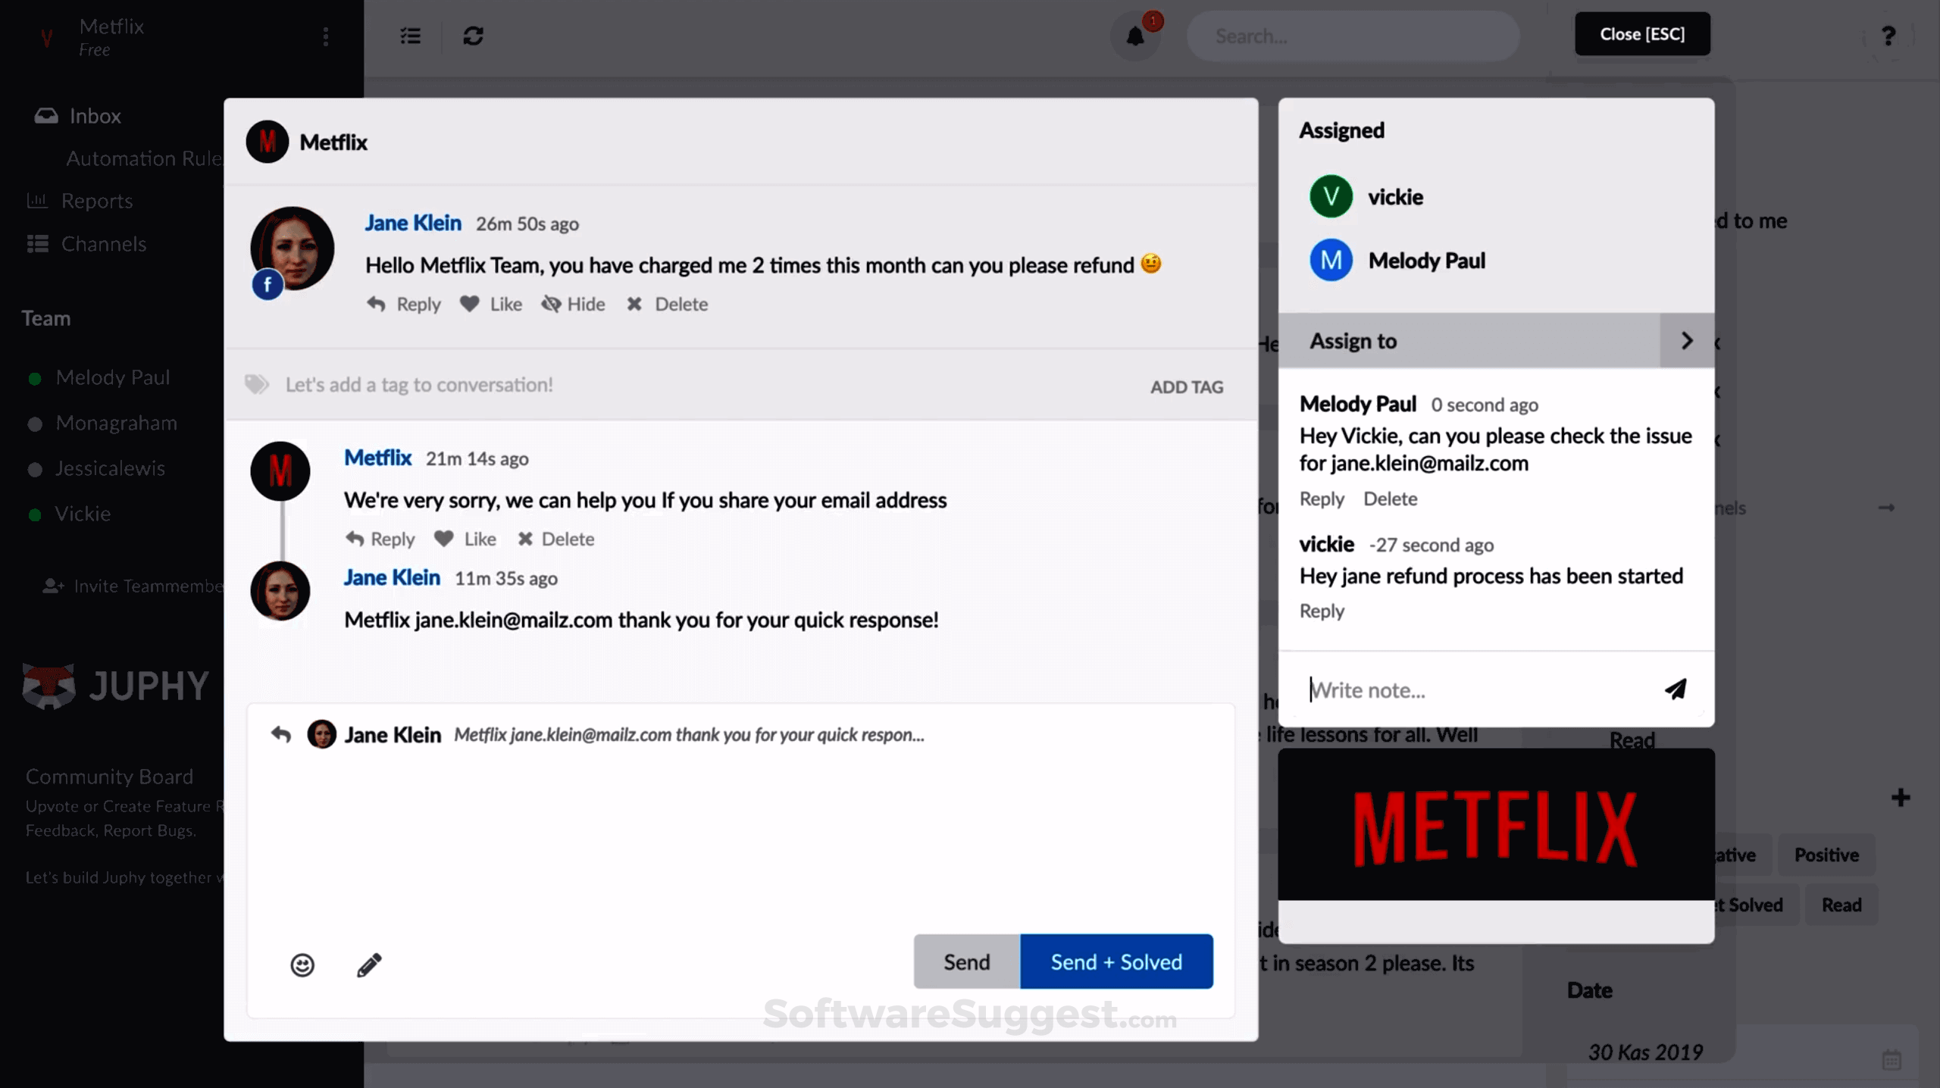The width and height of the screenshot is (1940, 1088).
Task: Open the emoji picker in reply box
Action: [x=302, y=965]
